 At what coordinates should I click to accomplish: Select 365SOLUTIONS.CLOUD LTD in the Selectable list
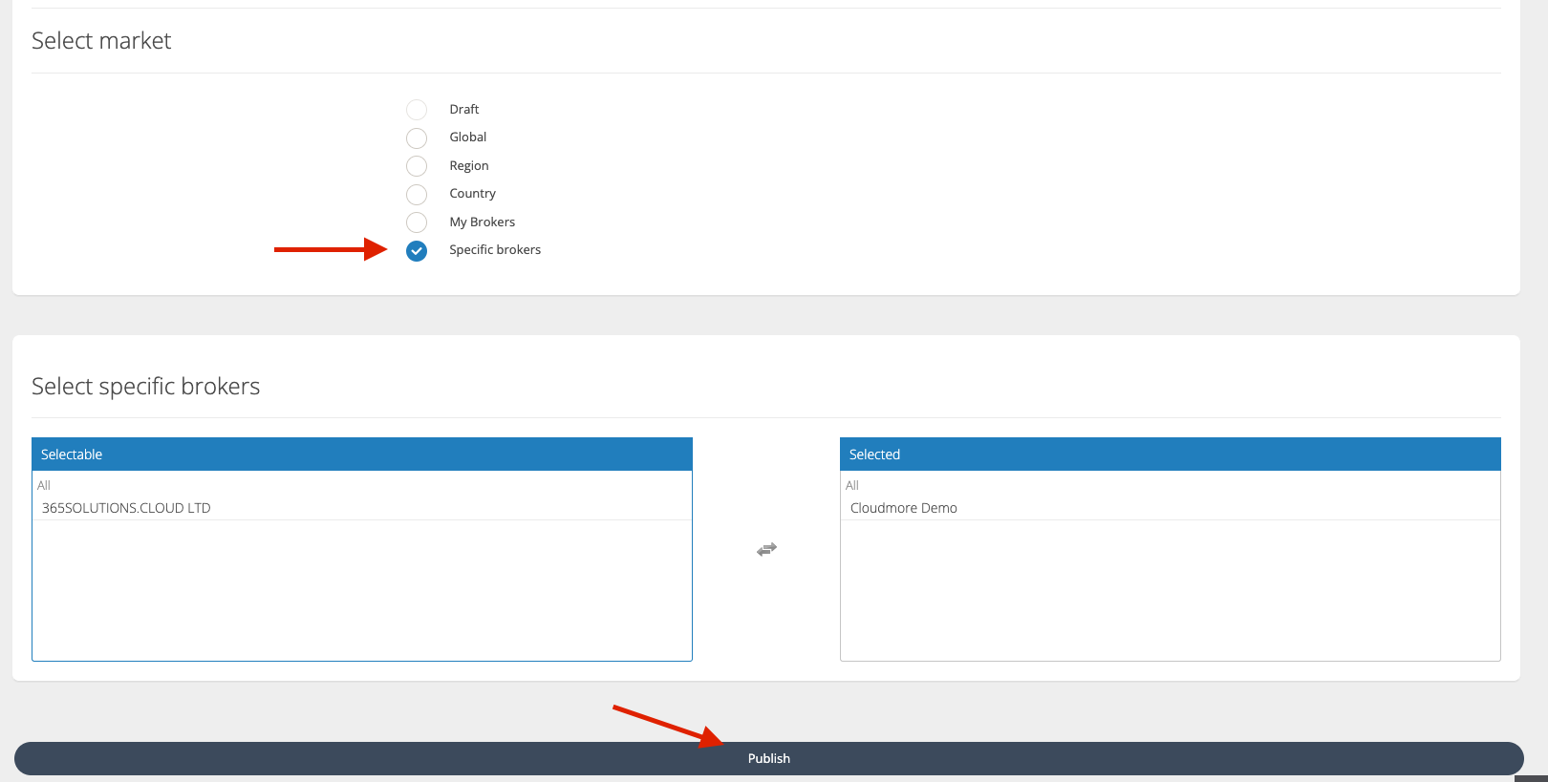click(126, 508)
